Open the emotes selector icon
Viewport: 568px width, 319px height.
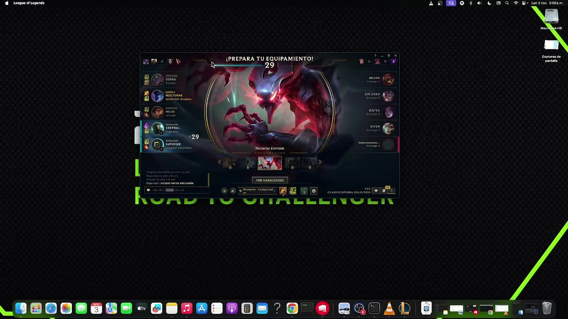(x=314, y=191)
